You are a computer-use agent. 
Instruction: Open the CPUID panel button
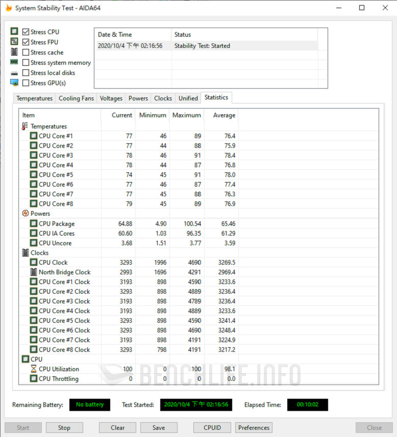pos(212,428)
